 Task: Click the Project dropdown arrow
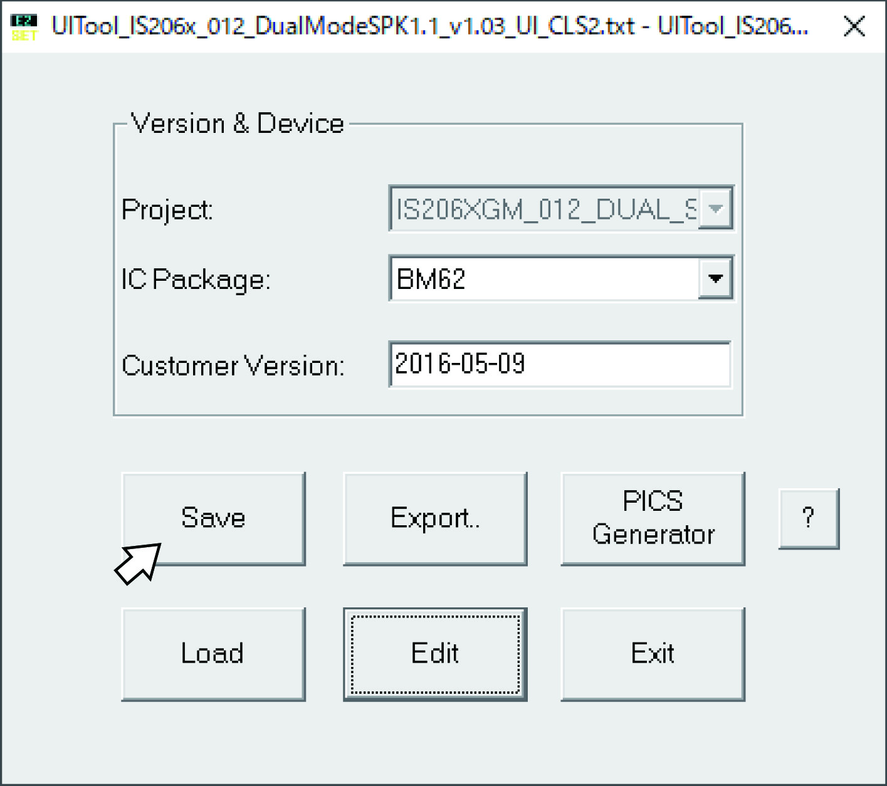[715, 209]
